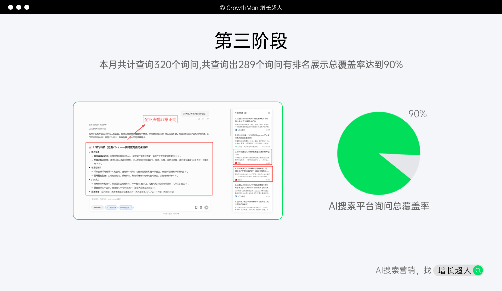The image size is (502, 291).
Task: Toggle the R1·深度思考 mode chip
Action: click(111, 207)
